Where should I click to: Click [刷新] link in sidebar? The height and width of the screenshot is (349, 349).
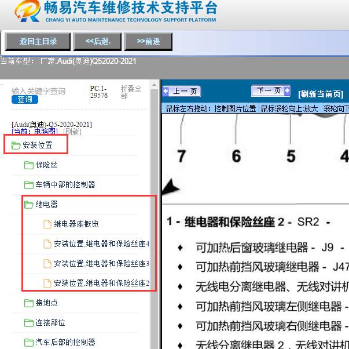tap(72, 132)
